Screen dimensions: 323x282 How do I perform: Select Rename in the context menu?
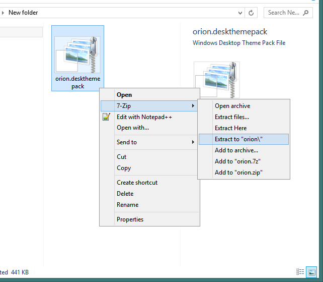click(127, 205)
